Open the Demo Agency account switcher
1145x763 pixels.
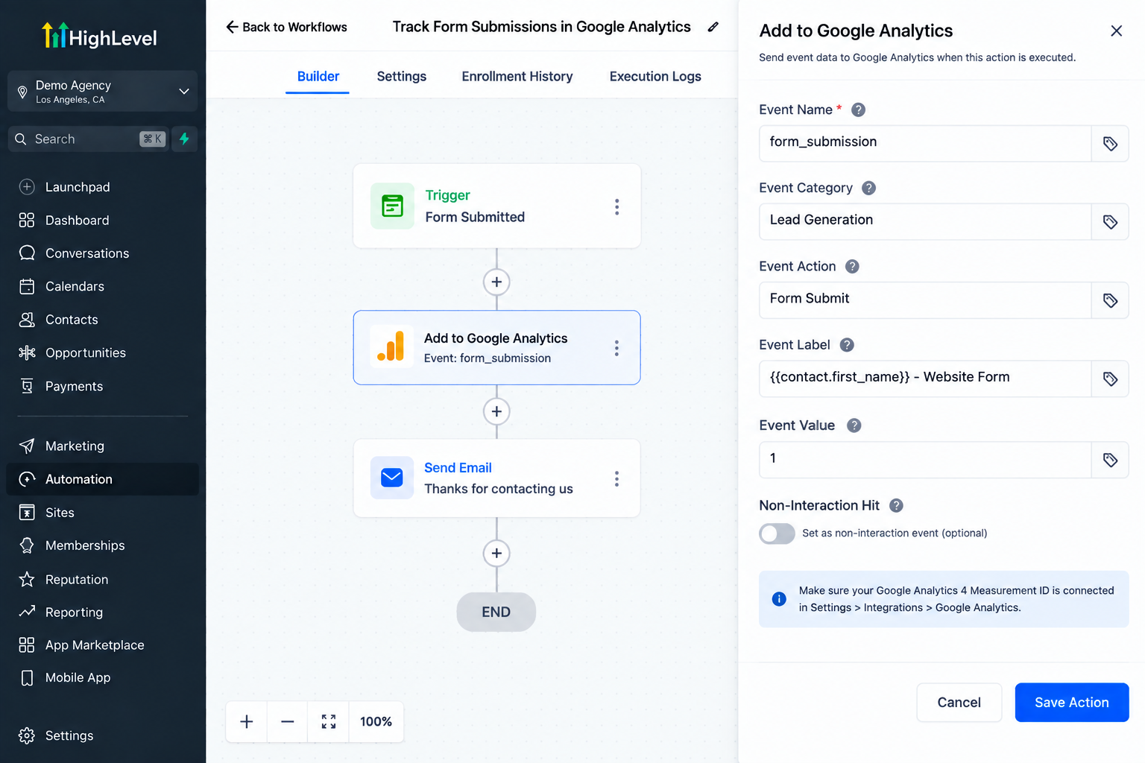[102, 91]
